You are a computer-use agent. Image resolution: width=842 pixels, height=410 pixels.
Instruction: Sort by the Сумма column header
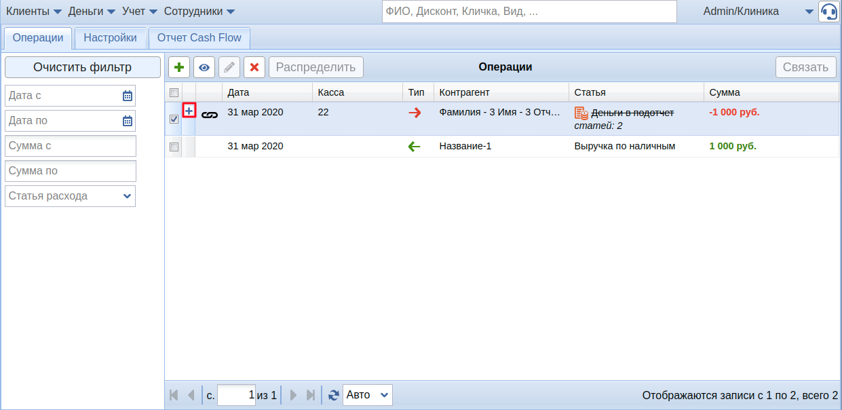click(771, 92)
